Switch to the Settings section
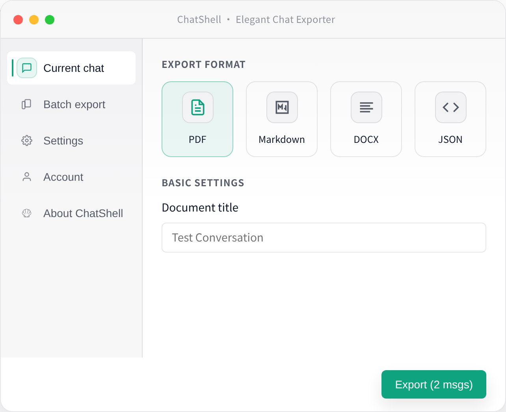The height and width of the screenshot is (412, 506). click(63, 140)
